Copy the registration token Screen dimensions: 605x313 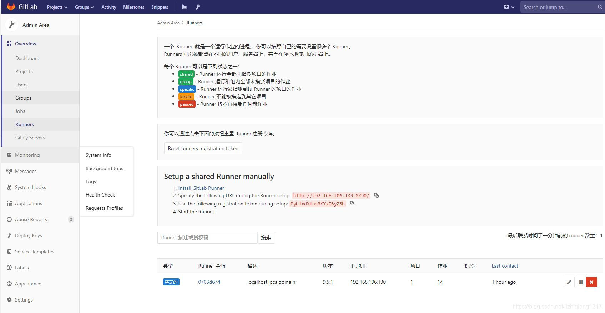point(352,203)
